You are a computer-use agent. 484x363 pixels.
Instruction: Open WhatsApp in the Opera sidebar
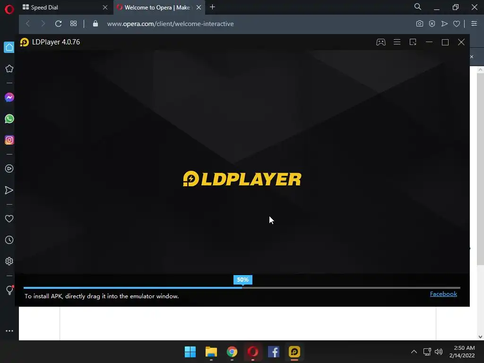click(9, 119)
